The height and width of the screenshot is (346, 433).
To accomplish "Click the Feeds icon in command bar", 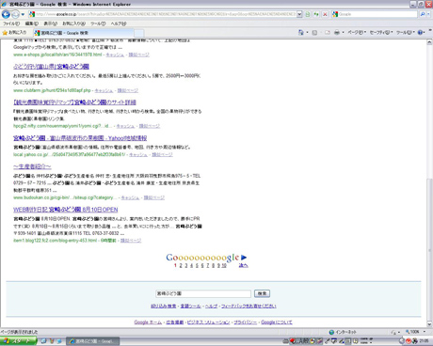I will pos(314,33).
